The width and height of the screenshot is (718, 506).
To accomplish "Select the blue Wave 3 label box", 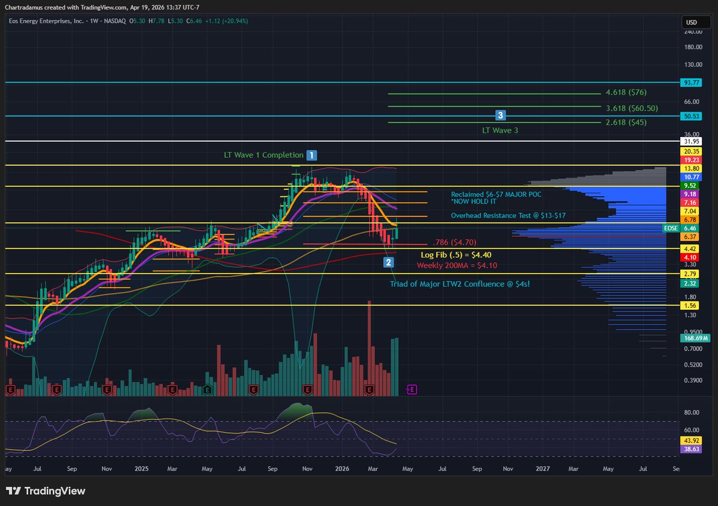I will [x=500, y=115].
